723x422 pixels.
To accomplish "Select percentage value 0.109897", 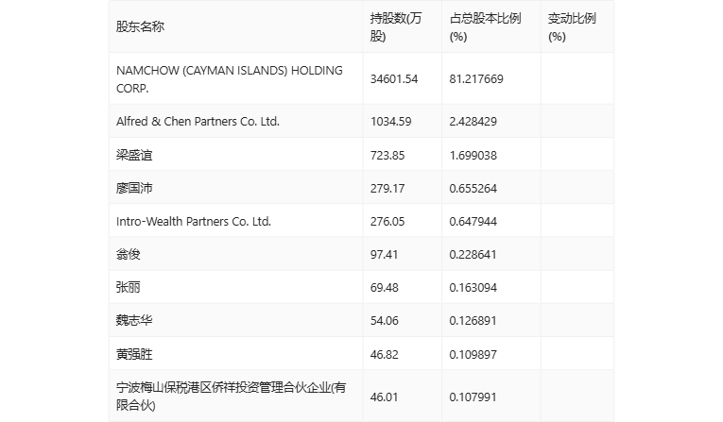I will tap(473, 355).
